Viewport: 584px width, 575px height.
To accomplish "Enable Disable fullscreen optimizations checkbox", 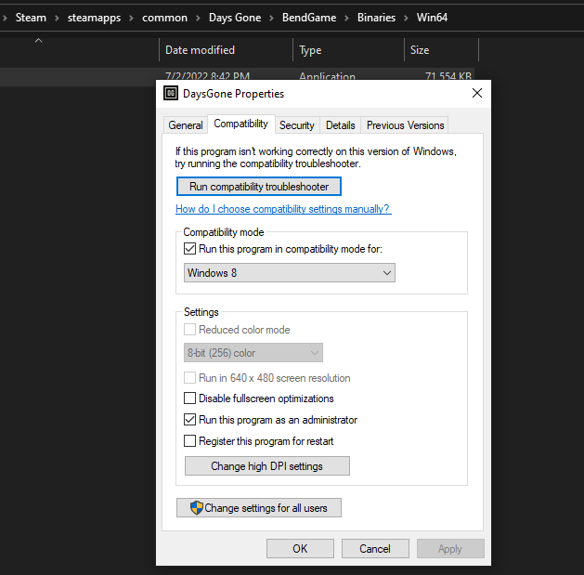I will (190, 399).
